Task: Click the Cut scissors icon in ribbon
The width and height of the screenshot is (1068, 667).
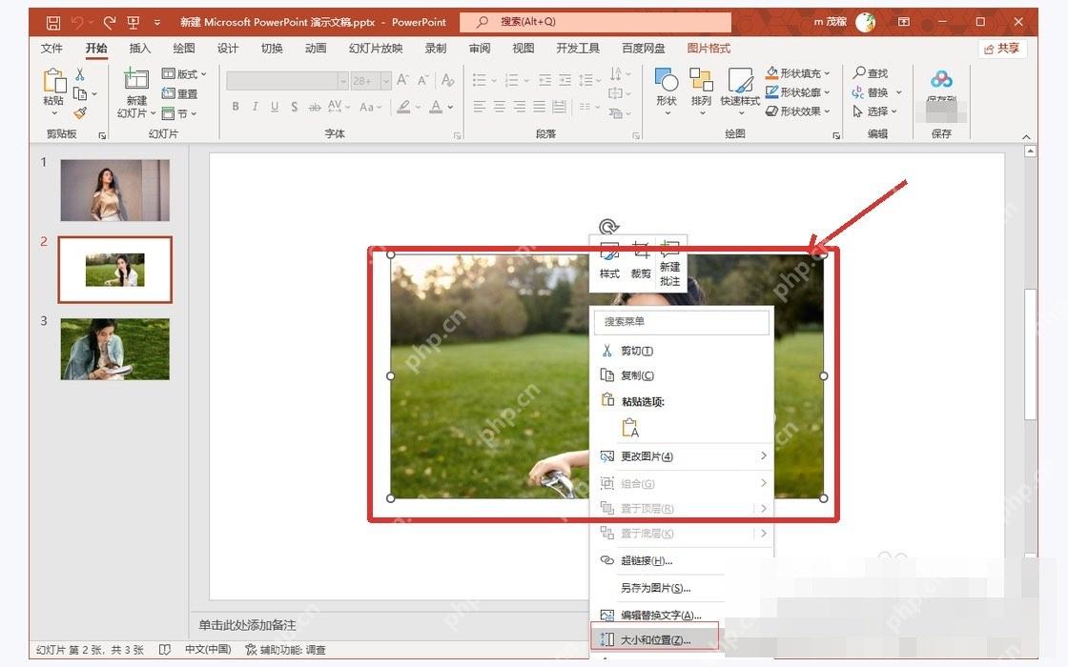Action: click(80, 74)
